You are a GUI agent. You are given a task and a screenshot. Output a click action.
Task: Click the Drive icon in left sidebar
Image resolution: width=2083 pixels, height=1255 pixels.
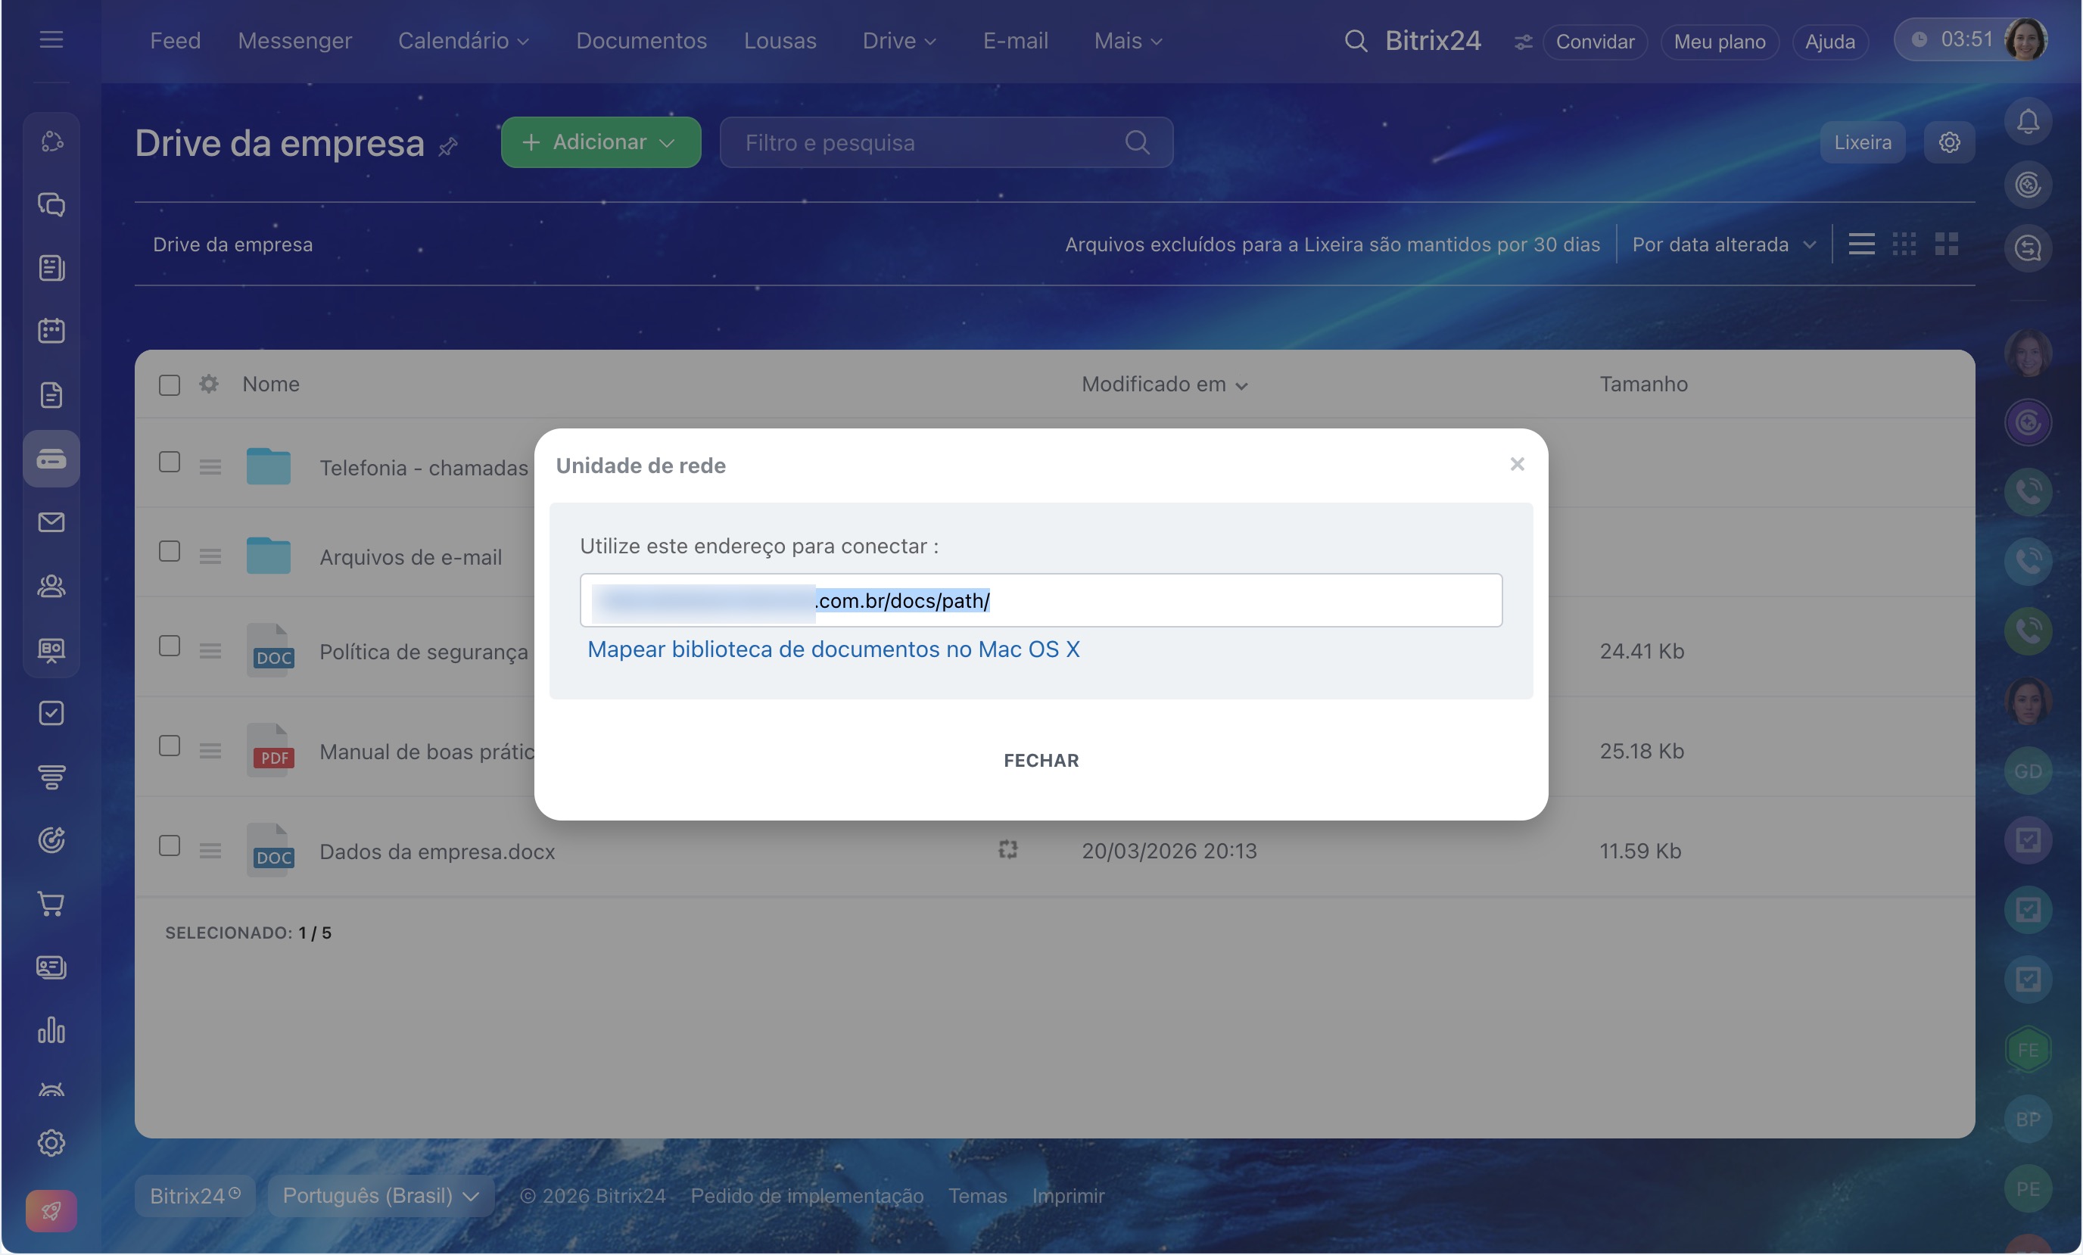click(51, 459)
